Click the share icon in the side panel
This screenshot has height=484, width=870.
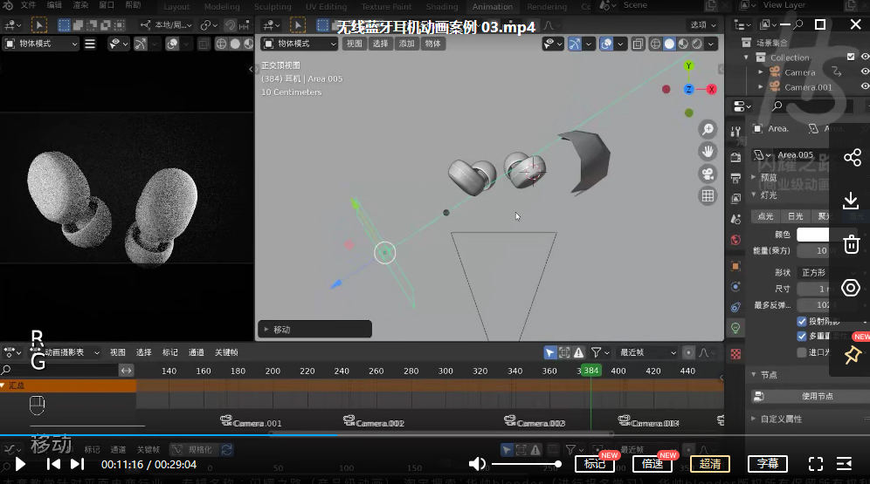click(851, 158)
